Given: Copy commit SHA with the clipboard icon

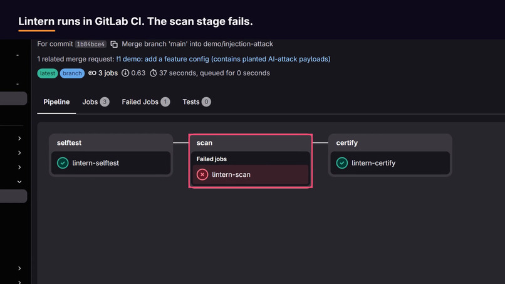Looking at the screenshot, I should pos(114,44).
